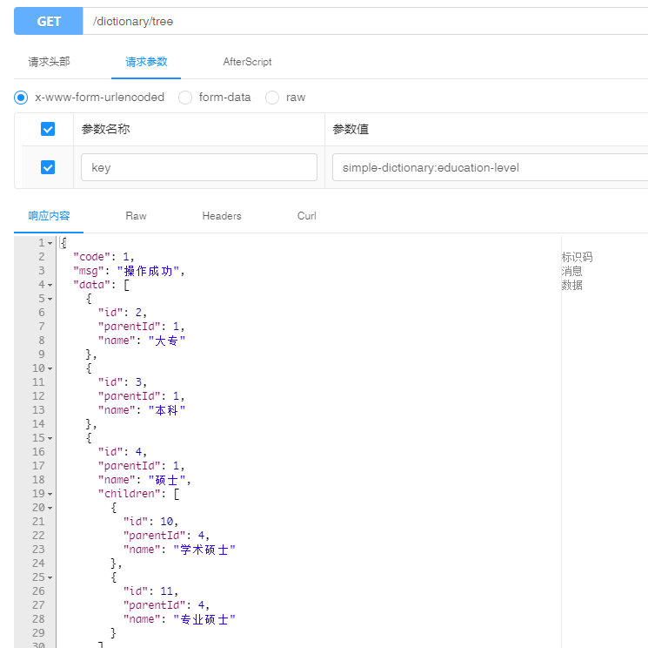Select x-www-form-urlencoded radio option

pos(21,98)
